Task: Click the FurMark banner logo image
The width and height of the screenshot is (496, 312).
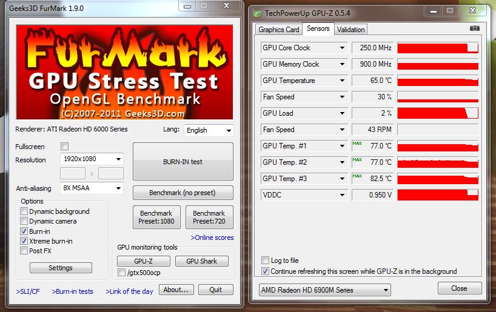Action: (x=124, y=72)
